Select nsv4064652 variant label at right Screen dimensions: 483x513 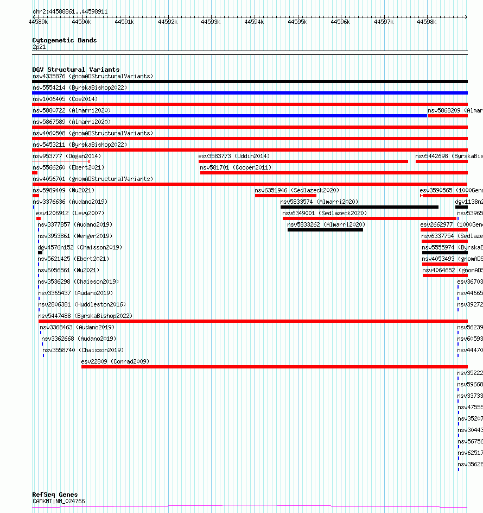click(x=453, y=270)
